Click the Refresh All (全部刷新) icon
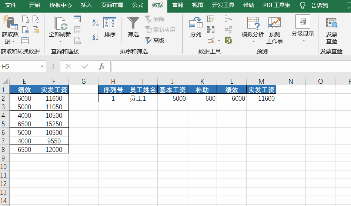Screen dimensions: 351x206 (x=61, y=23)
